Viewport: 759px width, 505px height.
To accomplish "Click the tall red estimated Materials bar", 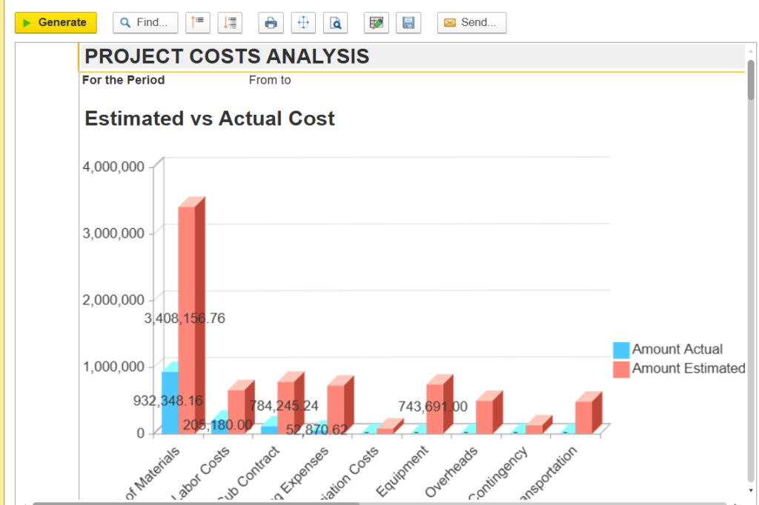I will [187, 318].
